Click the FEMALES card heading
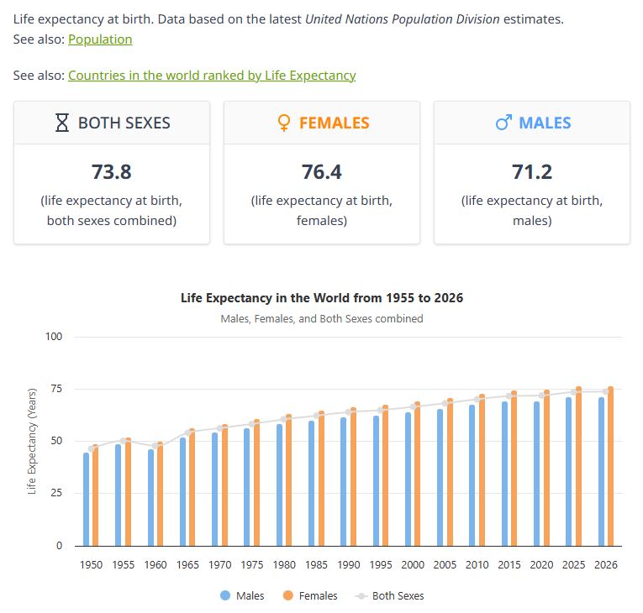The image size is (643, 613). (334, 123)
